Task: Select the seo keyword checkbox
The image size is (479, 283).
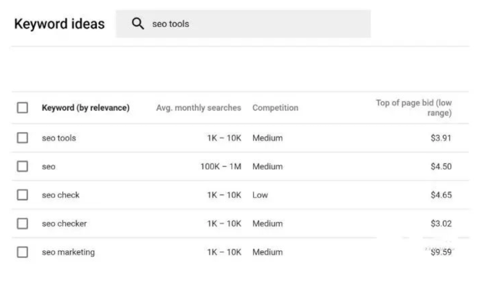Action: (22, 167)
